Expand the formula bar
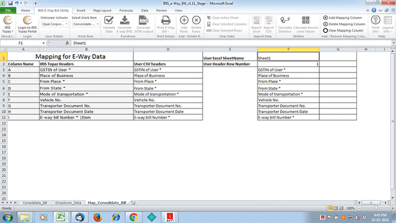The width and height of the screenshot is (396, 223). click(394, 43)
